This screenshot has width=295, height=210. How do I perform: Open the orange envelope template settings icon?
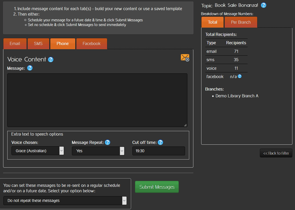[185, 58]
